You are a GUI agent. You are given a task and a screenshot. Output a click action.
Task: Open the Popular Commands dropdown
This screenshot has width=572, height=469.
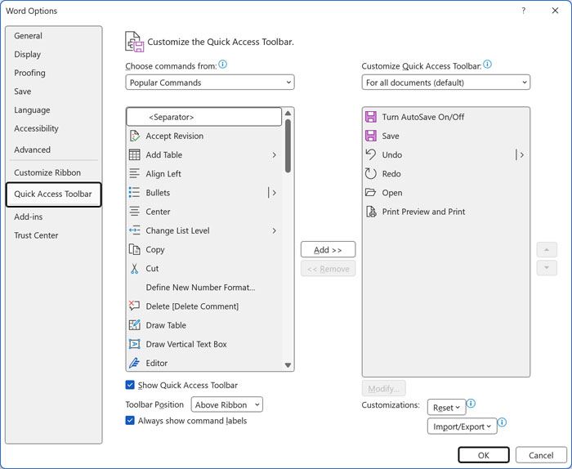click(x=210, y=83)
